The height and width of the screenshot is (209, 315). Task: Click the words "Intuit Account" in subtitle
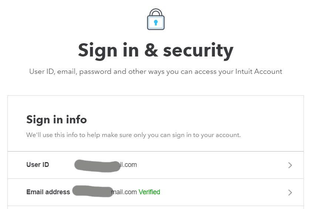[259, 72]
